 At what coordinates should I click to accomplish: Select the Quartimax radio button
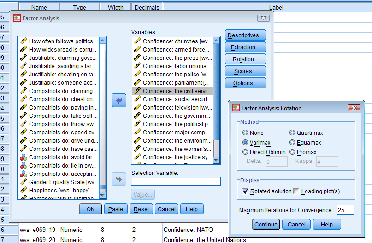(292, 133)
